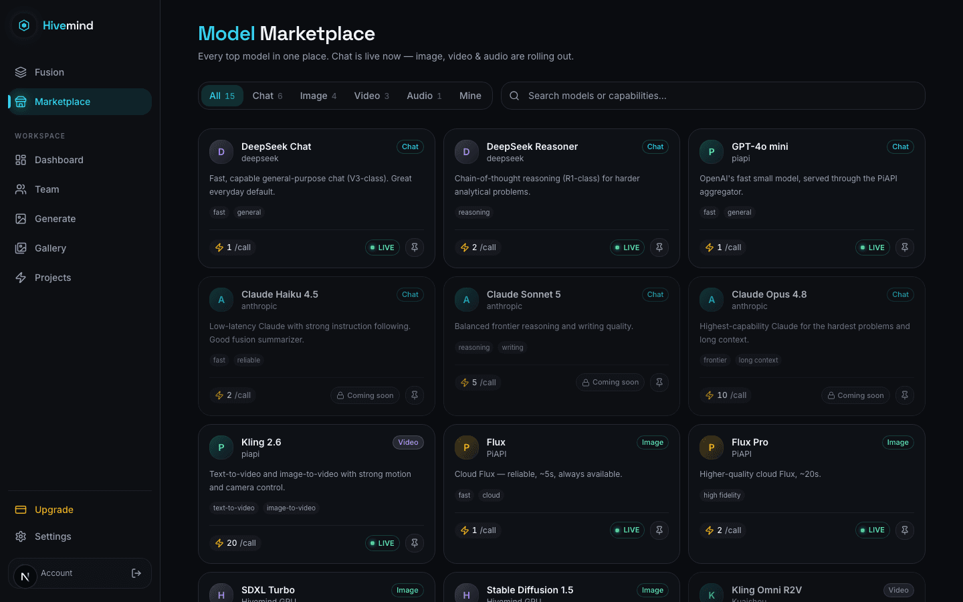Screen dimensions: 963x602
Task: Pin the DeepSeek Chat model
Action: point(415,247)
